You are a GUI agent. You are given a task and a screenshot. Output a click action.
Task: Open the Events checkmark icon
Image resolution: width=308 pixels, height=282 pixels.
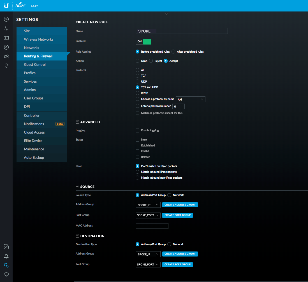click(6, 247)
